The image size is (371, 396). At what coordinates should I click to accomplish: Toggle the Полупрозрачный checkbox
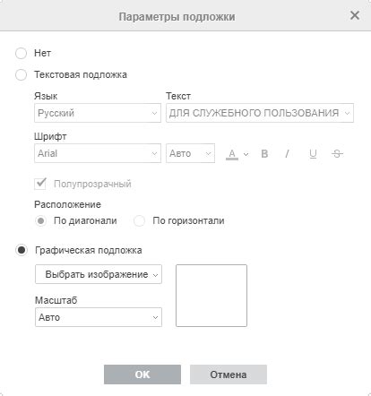pos(40,184)
